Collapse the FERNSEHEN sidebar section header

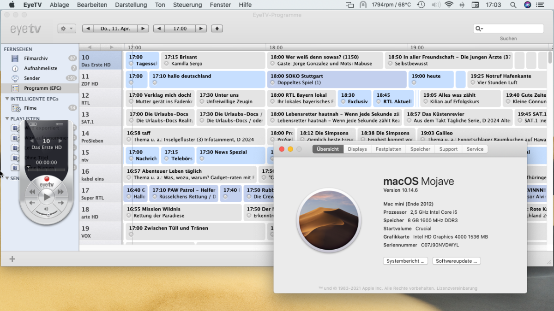click(x=18, y=49)
